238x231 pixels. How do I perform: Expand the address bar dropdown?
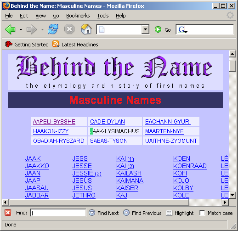145,29
